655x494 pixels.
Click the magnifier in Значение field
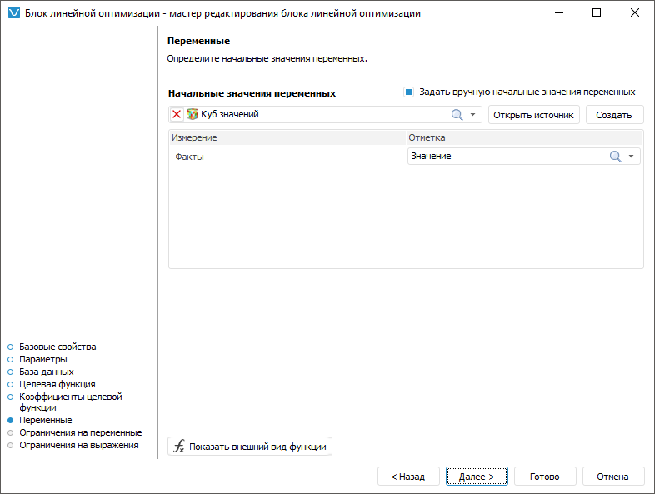(615, 157)
